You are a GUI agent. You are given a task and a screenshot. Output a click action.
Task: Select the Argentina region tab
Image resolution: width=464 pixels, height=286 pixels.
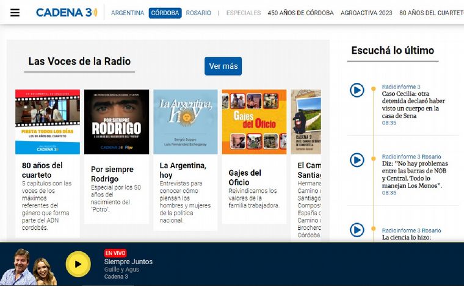tap(128, 13)
